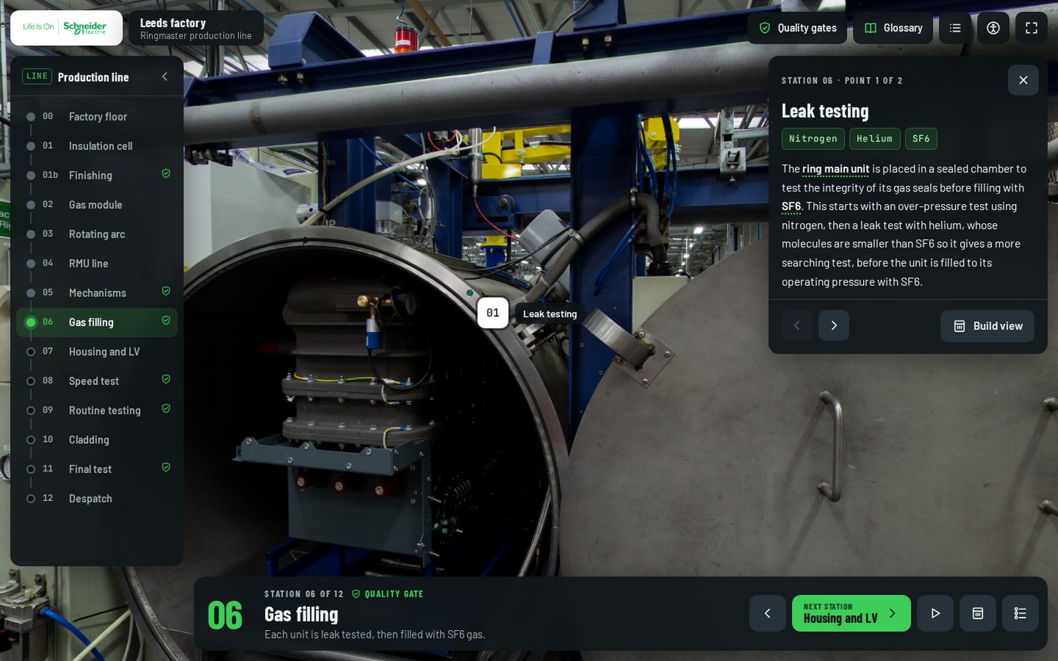The height and width of the screenshot is (661, 1058).
Task: Select station 07 Housing and LV
Action: coord(97,352)
